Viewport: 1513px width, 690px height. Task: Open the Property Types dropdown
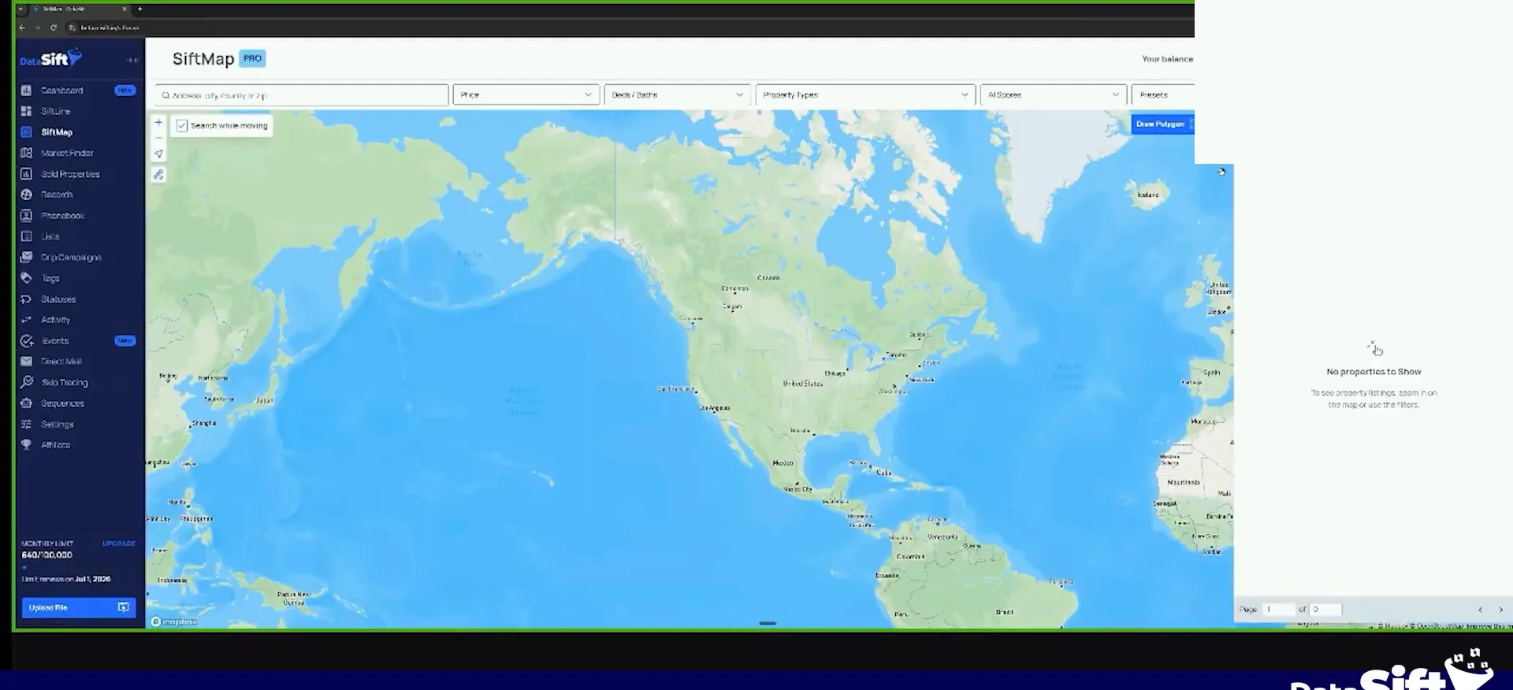coord(865,95)
